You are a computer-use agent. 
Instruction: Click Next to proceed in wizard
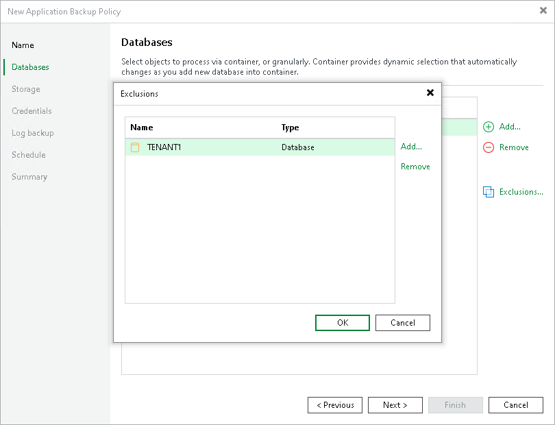pos(395,405)
